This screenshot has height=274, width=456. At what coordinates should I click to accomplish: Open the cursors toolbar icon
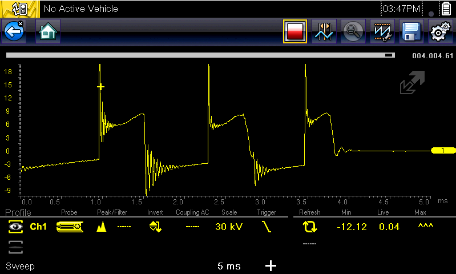point(324,32)
